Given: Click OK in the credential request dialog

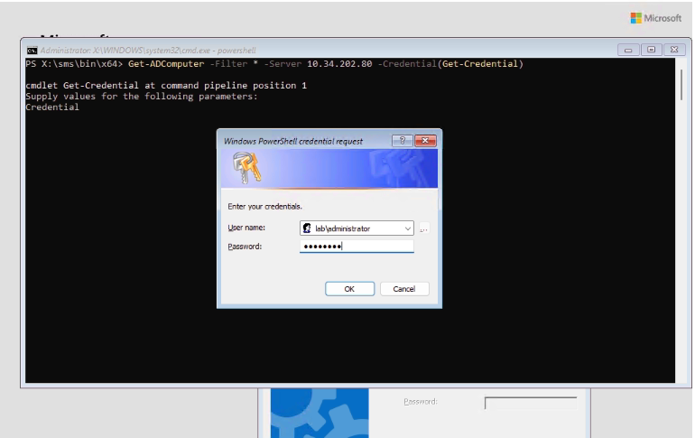Looking at the screenshot, I should point(349,289).
